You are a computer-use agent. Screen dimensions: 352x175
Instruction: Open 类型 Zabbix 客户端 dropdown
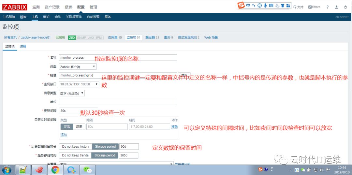click(x=78, y=66)
